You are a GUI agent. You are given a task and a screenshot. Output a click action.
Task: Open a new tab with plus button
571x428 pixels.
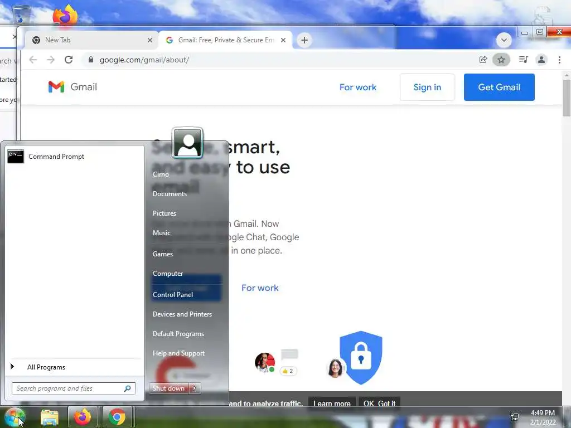tap(304, 40)
